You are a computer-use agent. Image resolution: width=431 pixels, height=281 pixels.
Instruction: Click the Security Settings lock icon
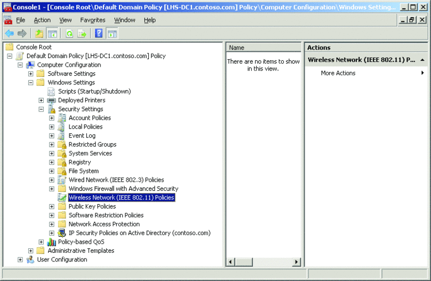click(51, 109)
